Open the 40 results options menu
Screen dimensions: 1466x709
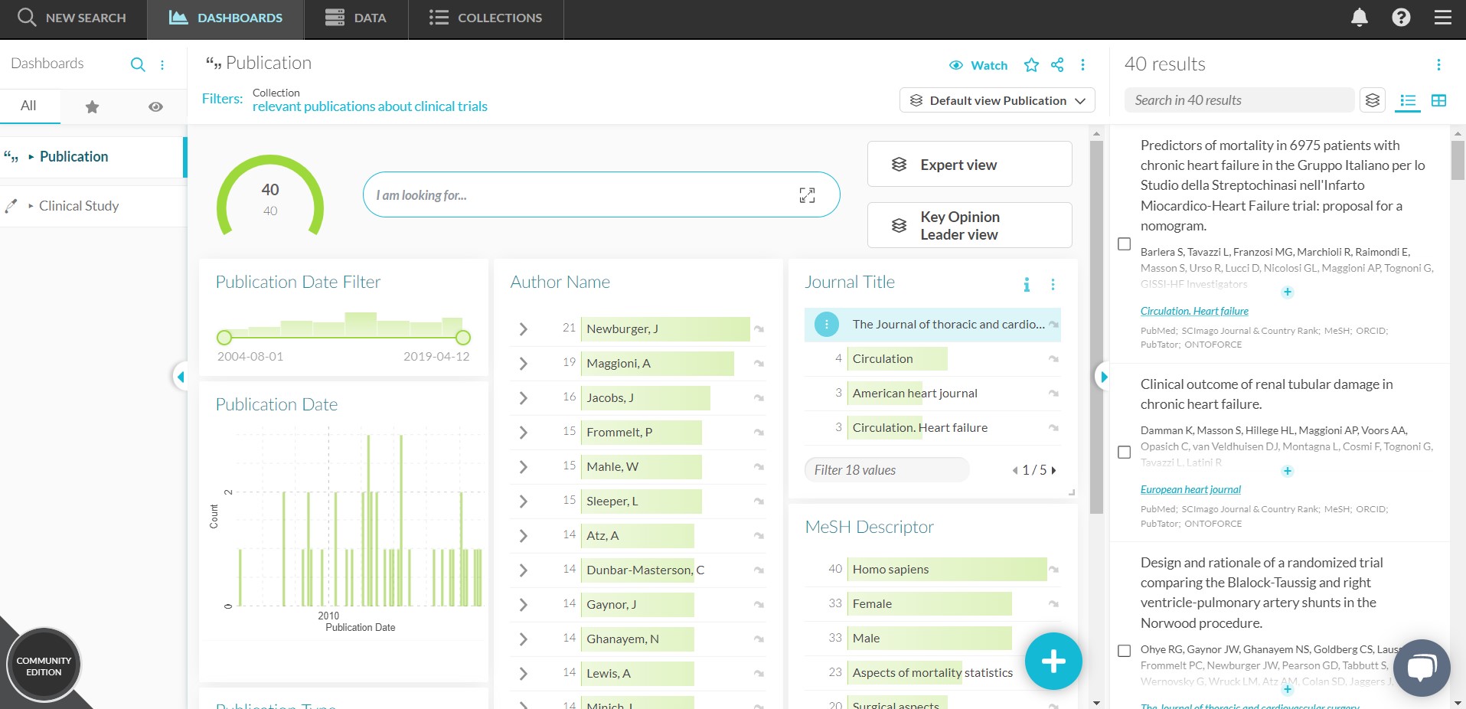pos(1438,65)
